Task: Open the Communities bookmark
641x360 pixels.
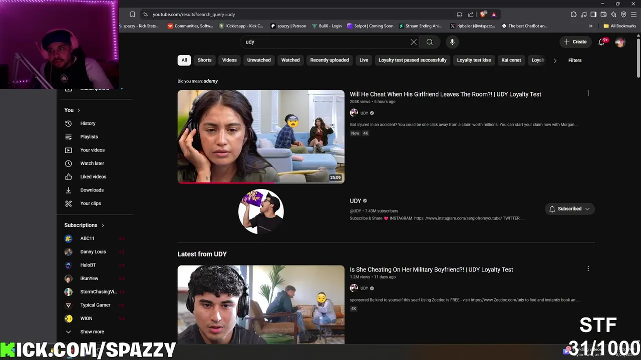Action: point(190,26)
